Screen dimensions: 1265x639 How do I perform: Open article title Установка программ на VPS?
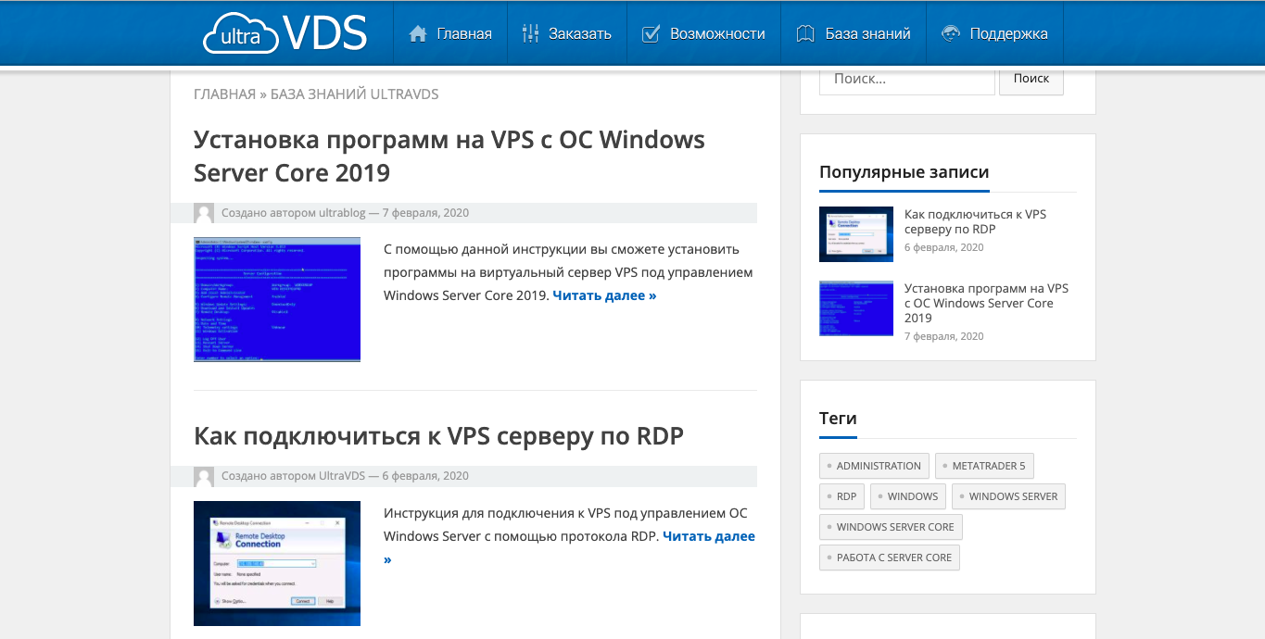click(449, 156)
